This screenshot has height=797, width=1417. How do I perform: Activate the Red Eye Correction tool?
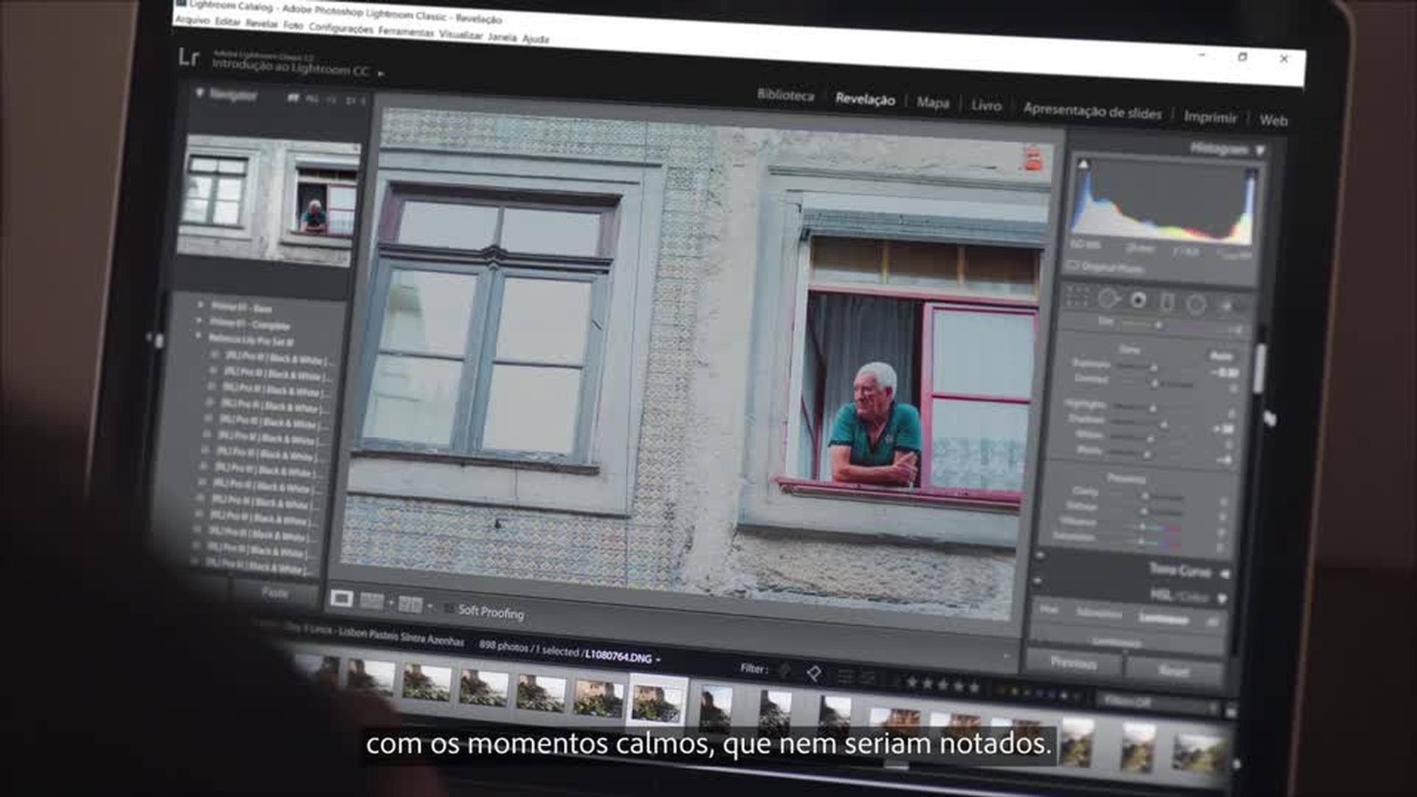(x=1139, y=300)
